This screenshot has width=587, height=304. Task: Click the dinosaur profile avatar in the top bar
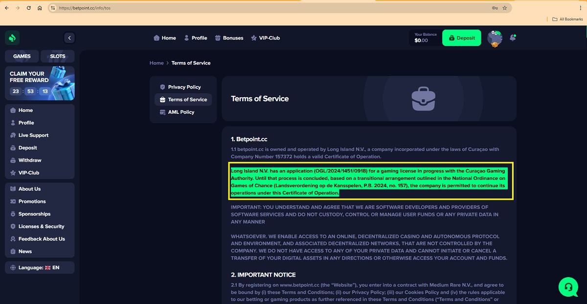tap(495, 38)
